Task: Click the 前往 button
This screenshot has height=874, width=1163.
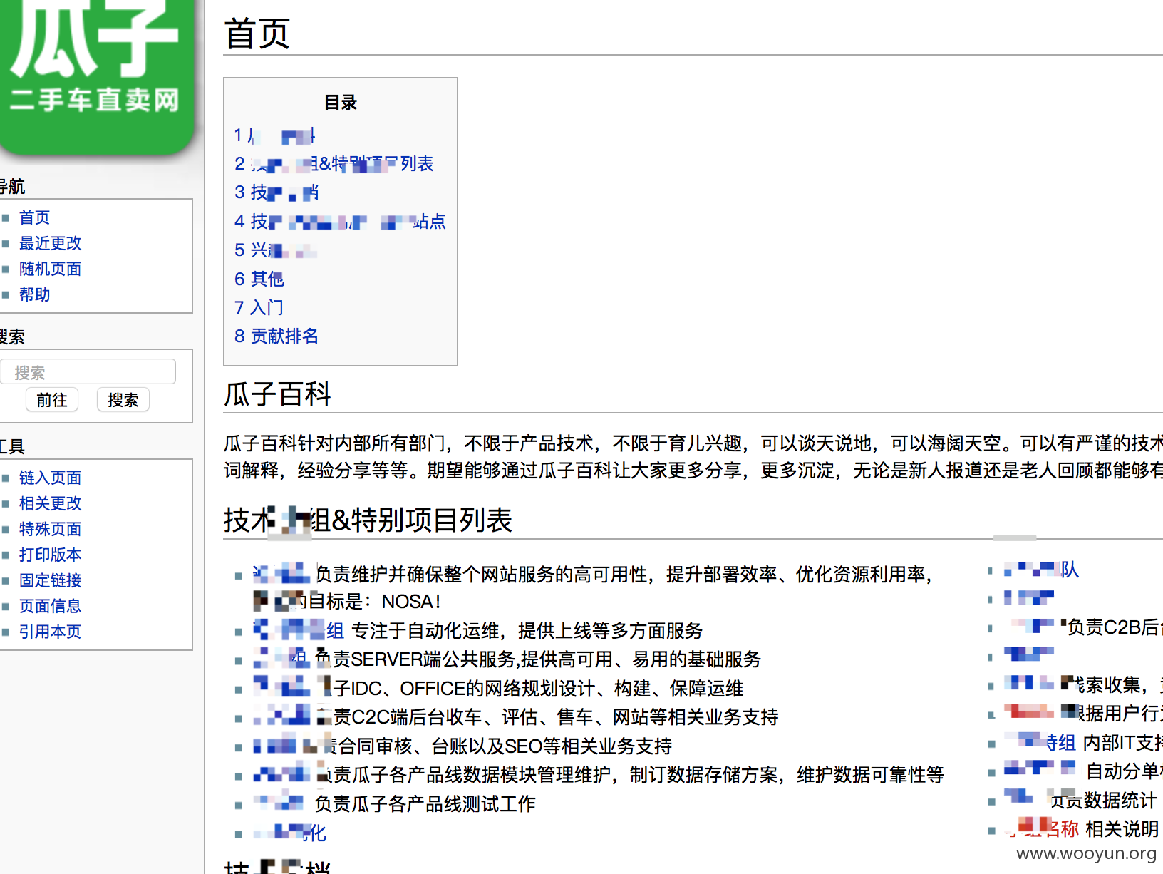Action: point(52,400)
